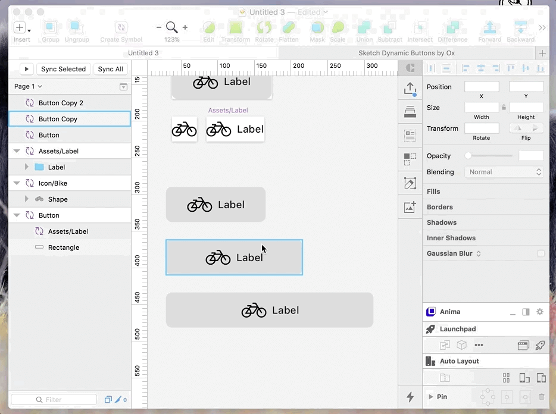This screenshot has height=414, width=556.
Task: Open the Blending mode dropdown
Action: [x=504, y=172]
